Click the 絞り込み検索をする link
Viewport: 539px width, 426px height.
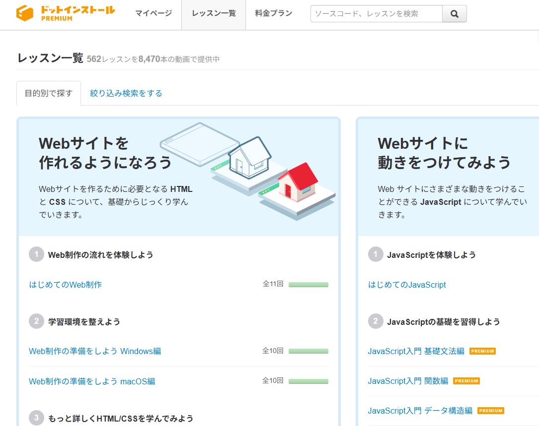tap(126, 93)
